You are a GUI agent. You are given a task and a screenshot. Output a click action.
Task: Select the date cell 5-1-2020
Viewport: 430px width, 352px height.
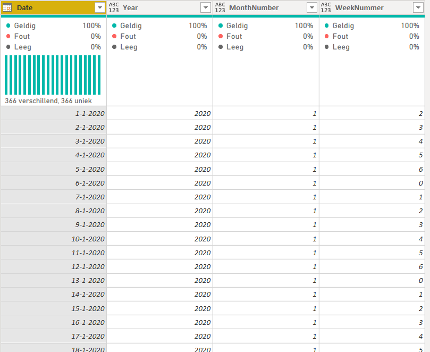(54, 169)
